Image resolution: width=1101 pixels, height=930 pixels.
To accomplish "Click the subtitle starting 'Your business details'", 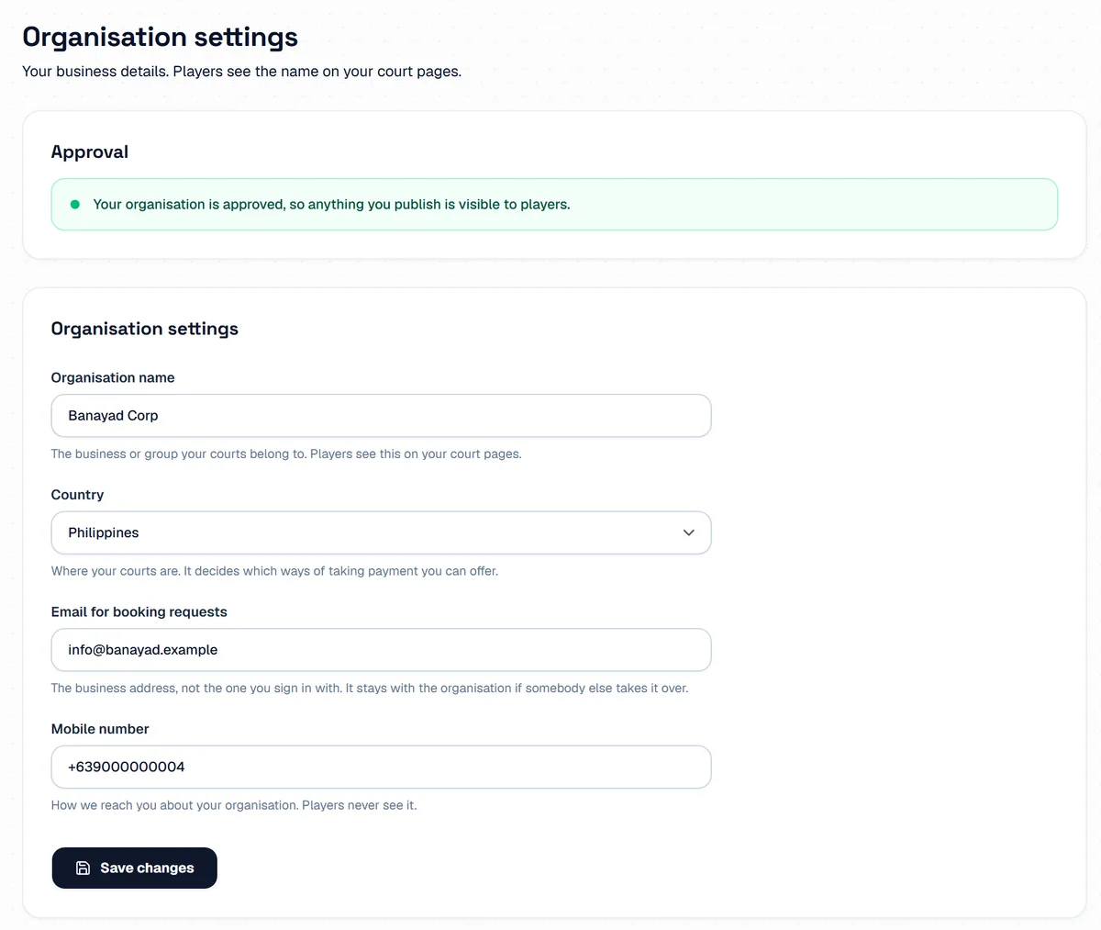I will 241,71.
